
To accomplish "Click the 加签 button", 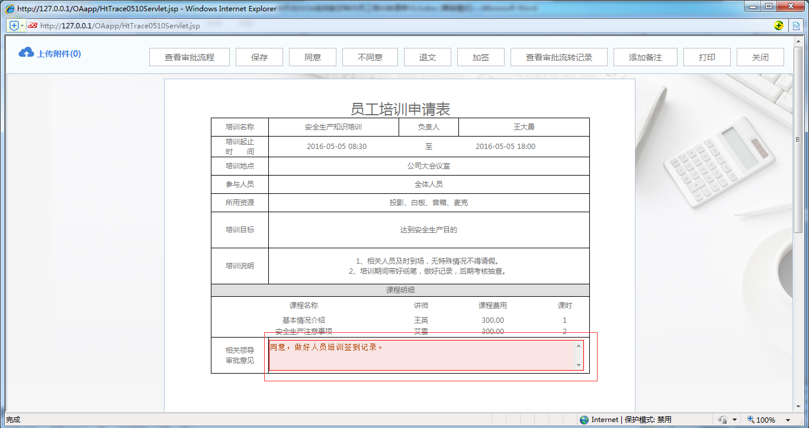I will pos(480,57).
